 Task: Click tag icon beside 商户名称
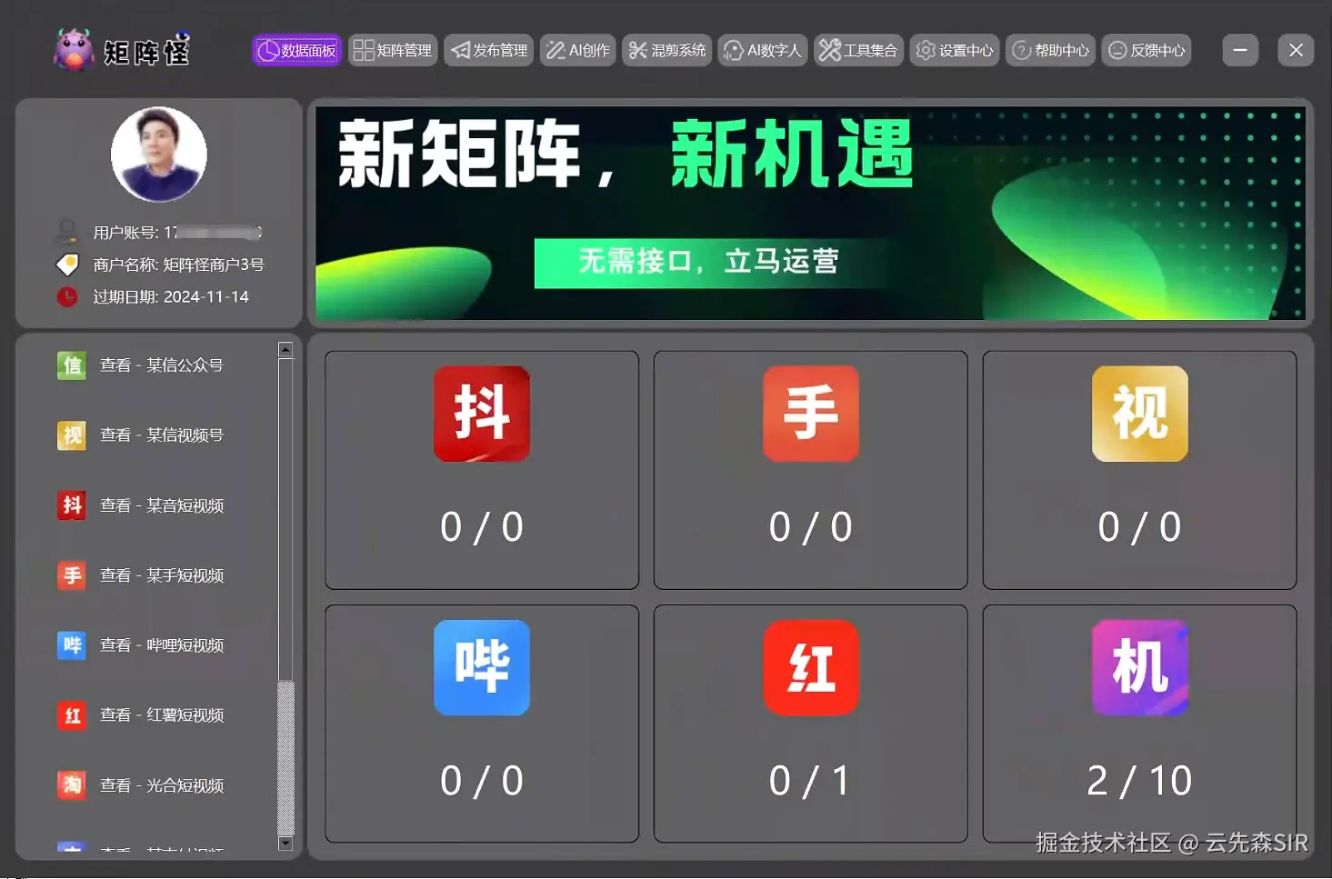point(67,265)
